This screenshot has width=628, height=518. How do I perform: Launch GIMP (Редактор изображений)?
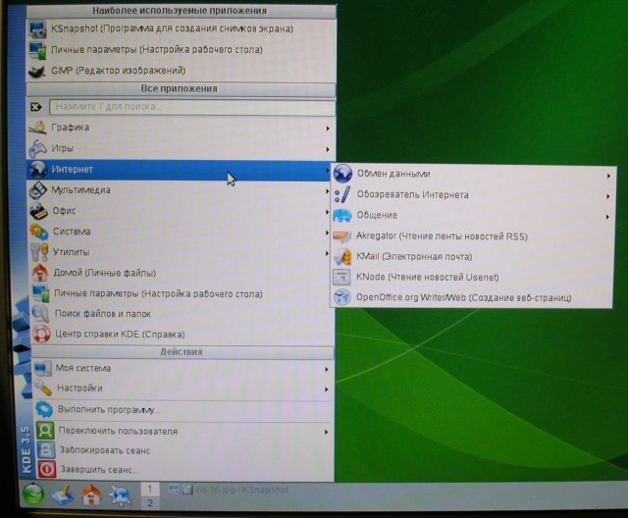pyautogui.click(x=181, y=71)
